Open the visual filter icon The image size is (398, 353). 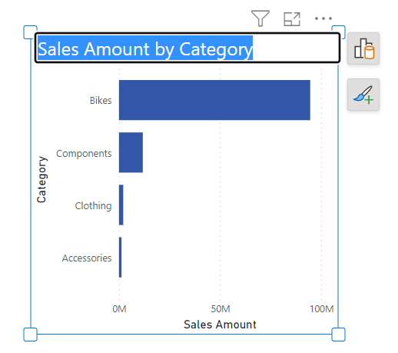[x=260, y=18]
